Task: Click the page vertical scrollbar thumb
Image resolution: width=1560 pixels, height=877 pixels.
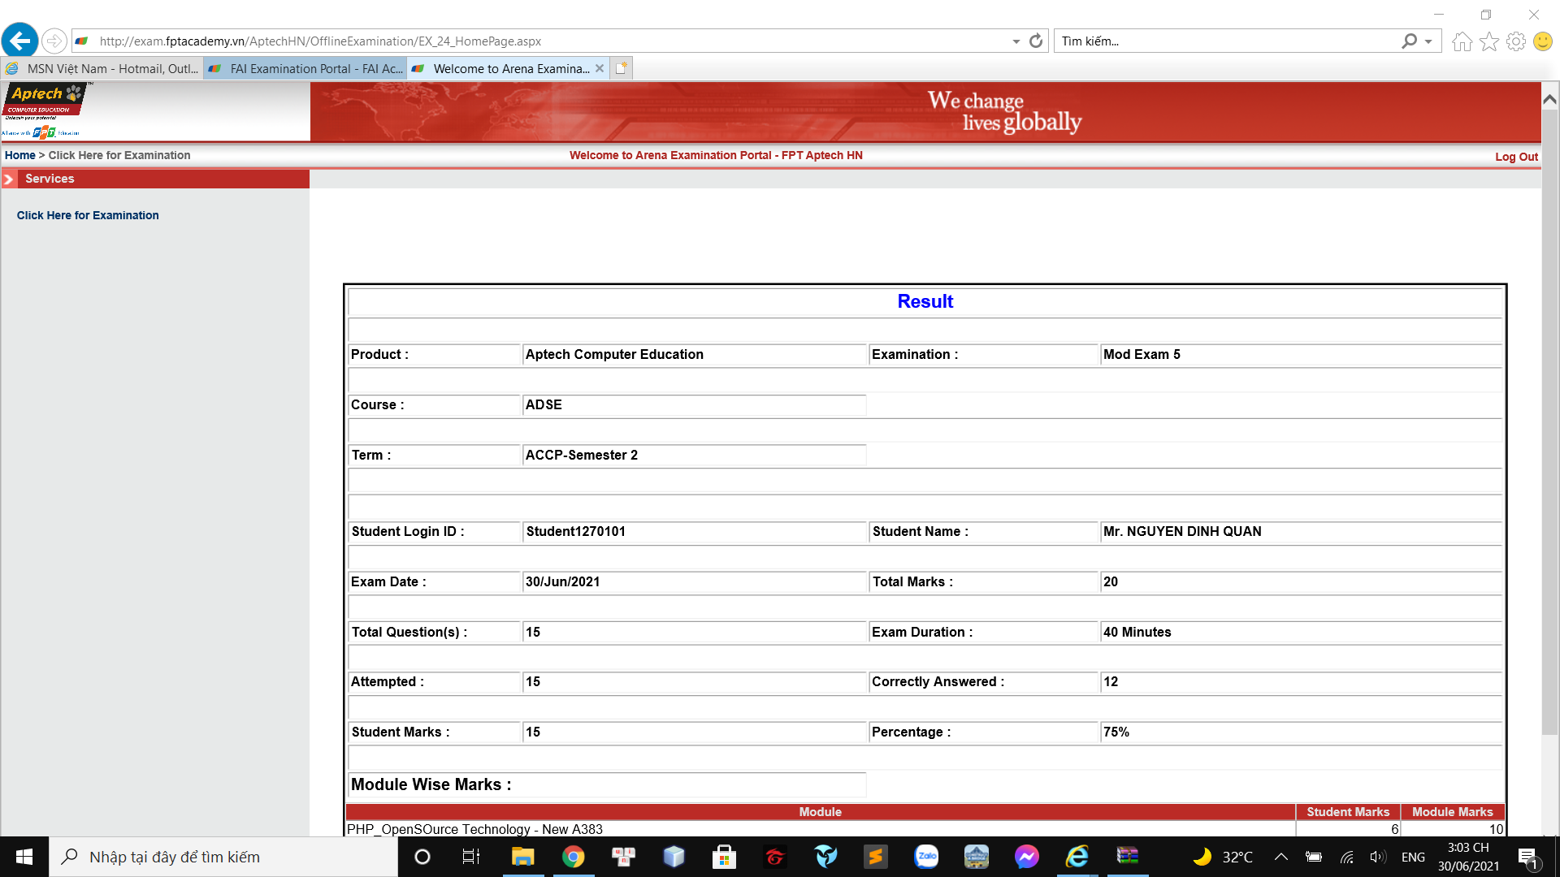Action: pyautogui.click(x=1550, y=422)
